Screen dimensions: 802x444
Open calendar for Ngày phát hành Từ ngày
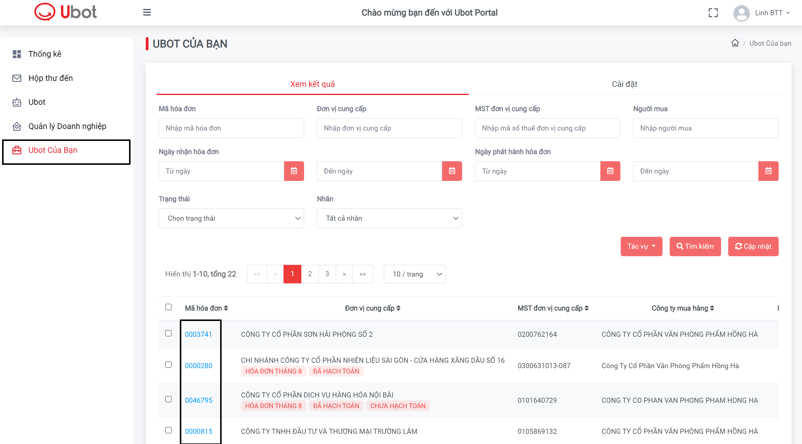(x=610, y=171)
